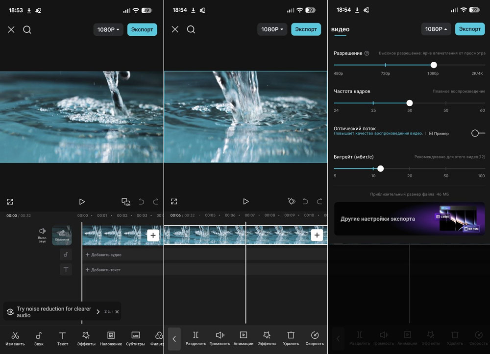The width and height of the screenshot is (490, 354).
Task: Open the Громкость volume control
Action: 220,338
